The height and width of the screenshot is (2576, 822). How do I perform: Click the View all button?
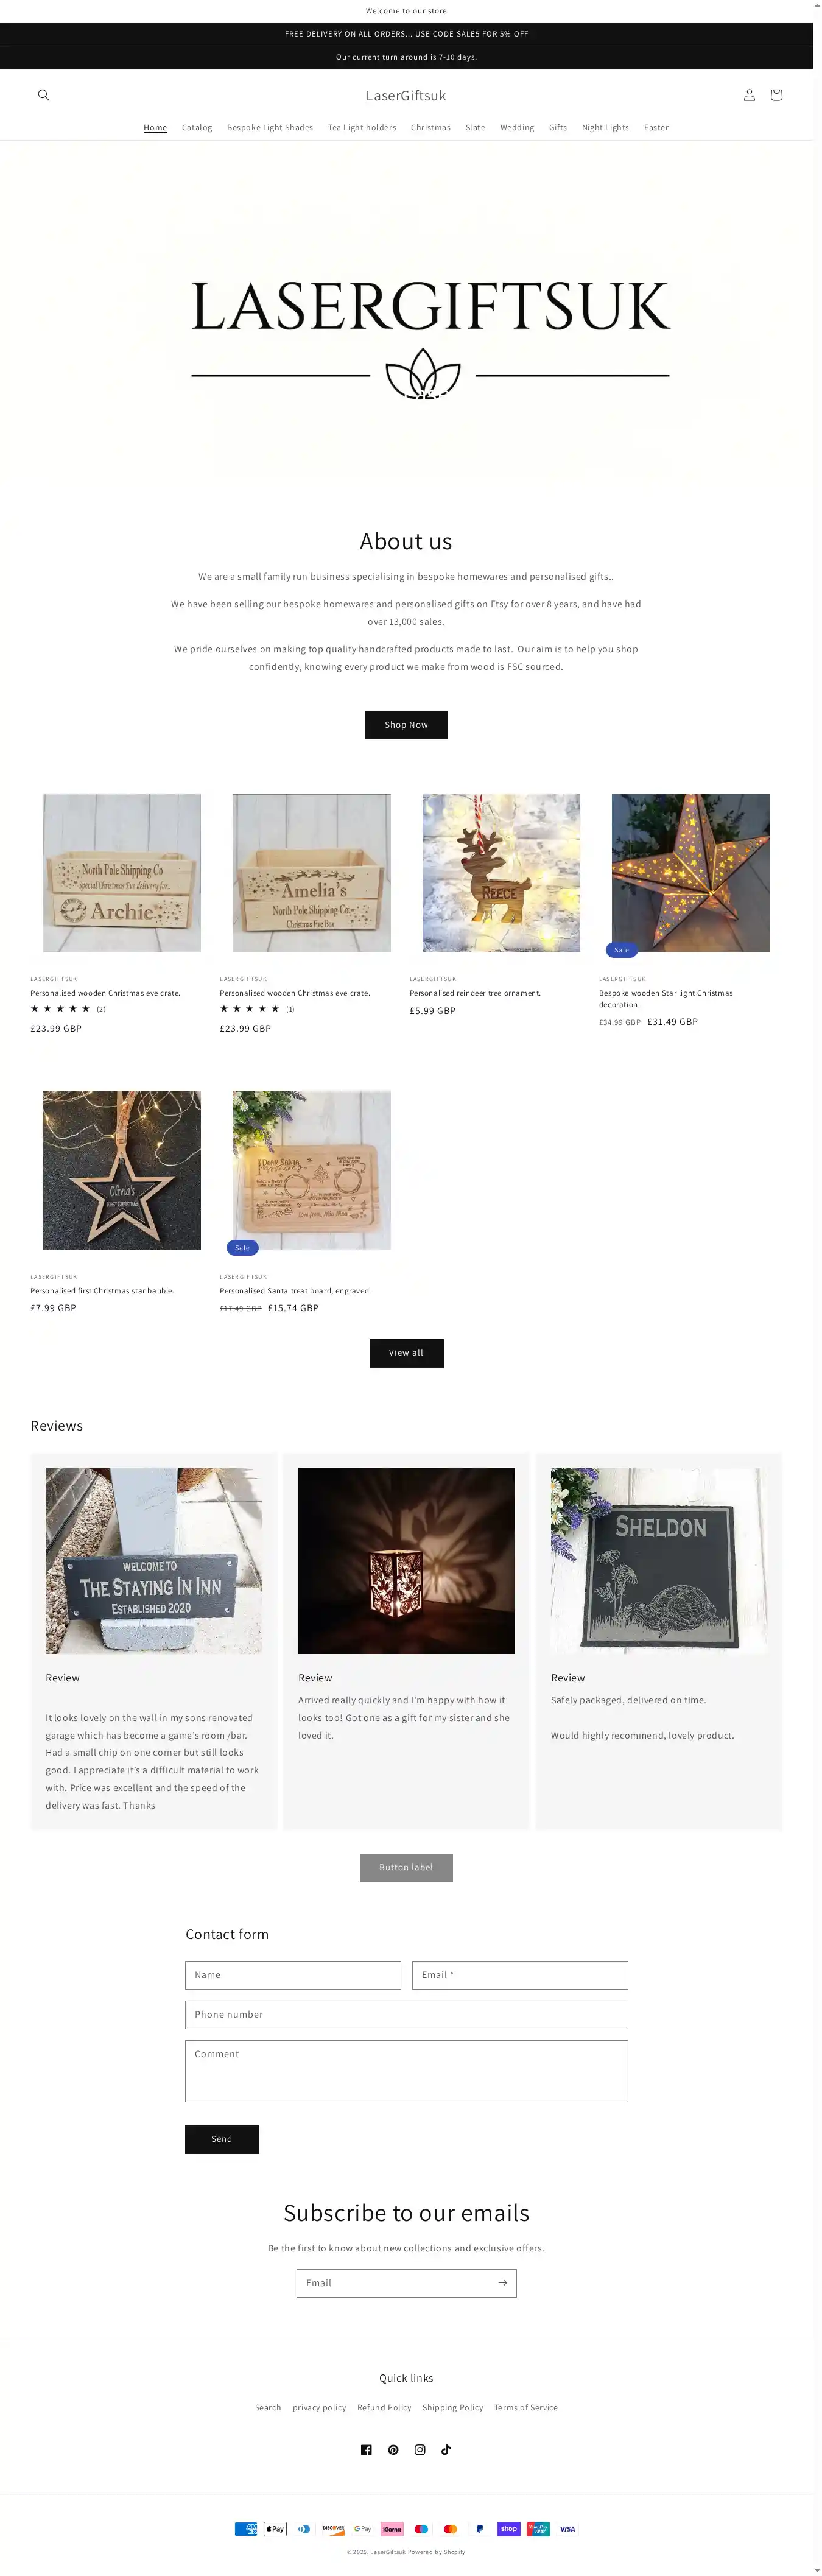(406, 1353)
